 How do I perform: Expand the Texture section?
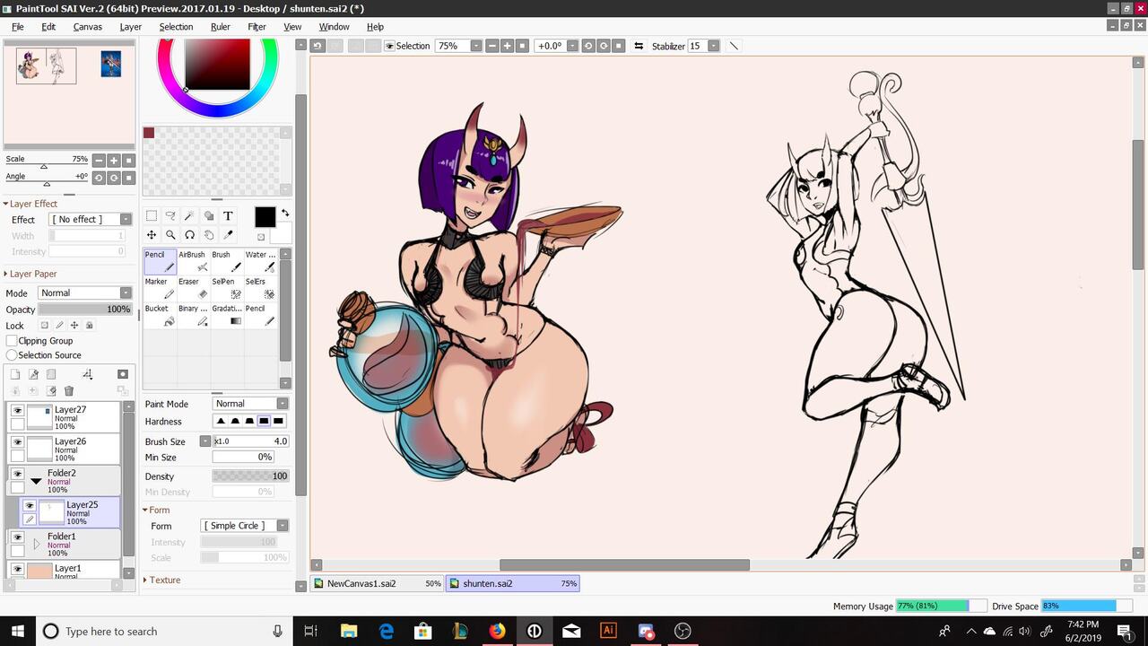click(161, 580)
